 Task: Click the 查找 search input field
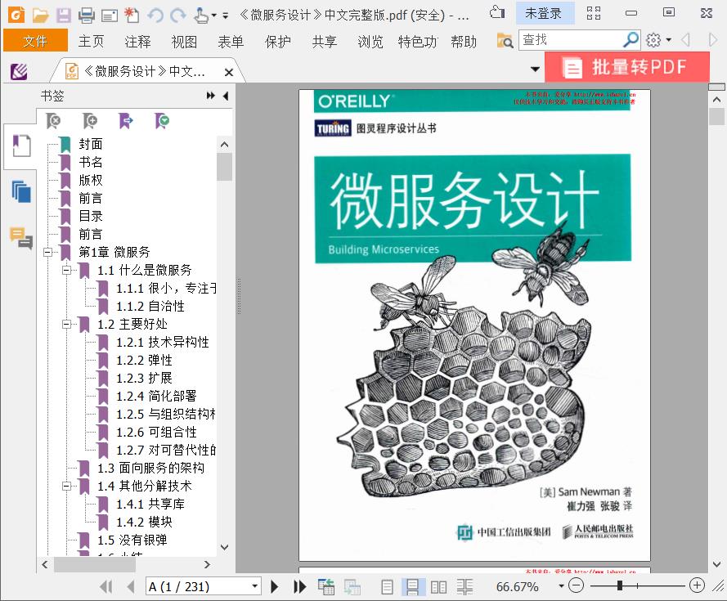click(571, 40)
